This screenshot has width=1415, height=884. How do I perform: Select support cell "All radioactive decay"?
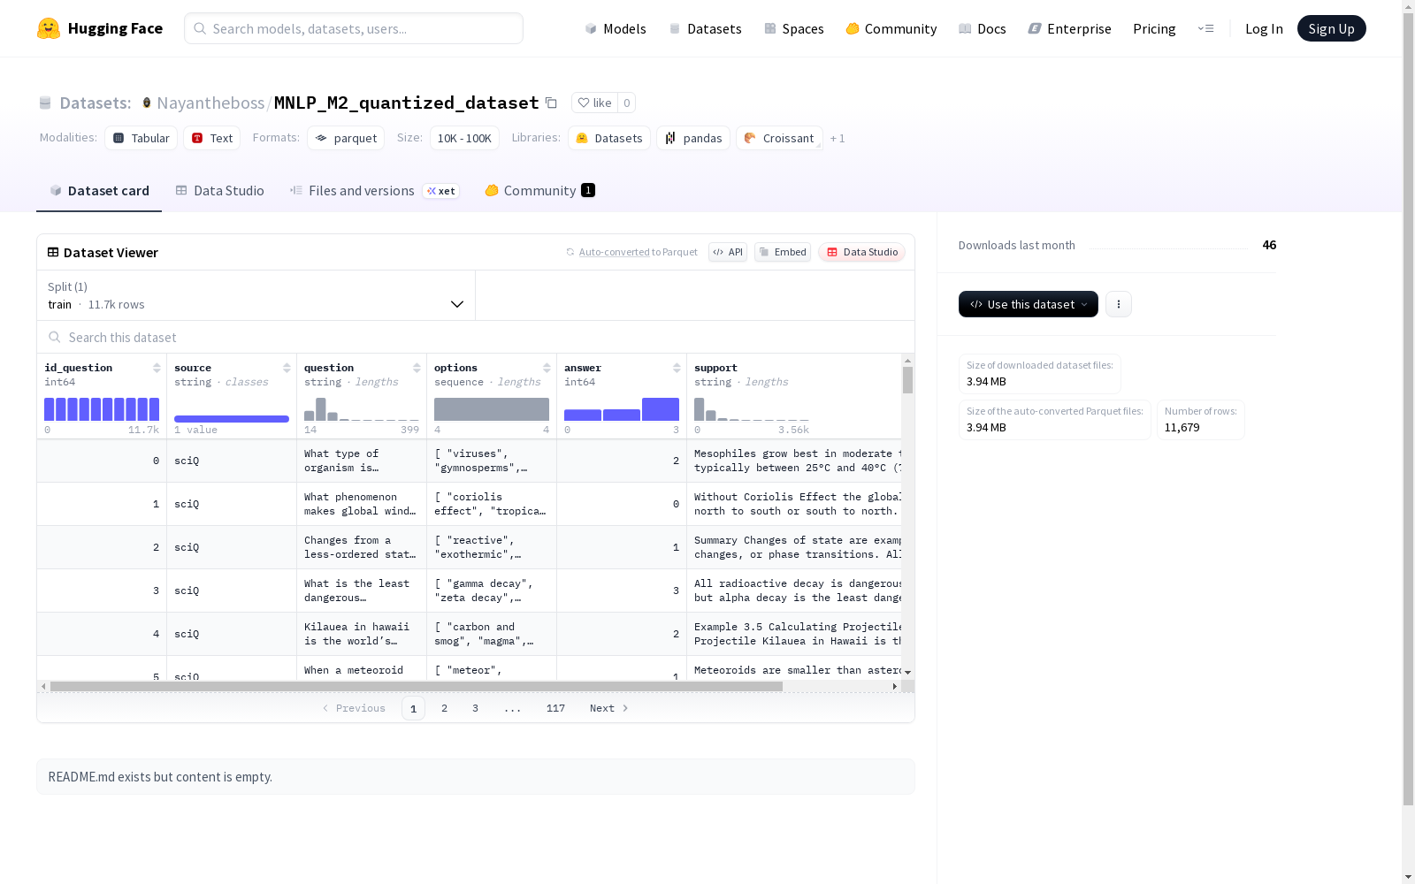coord(794,591)
